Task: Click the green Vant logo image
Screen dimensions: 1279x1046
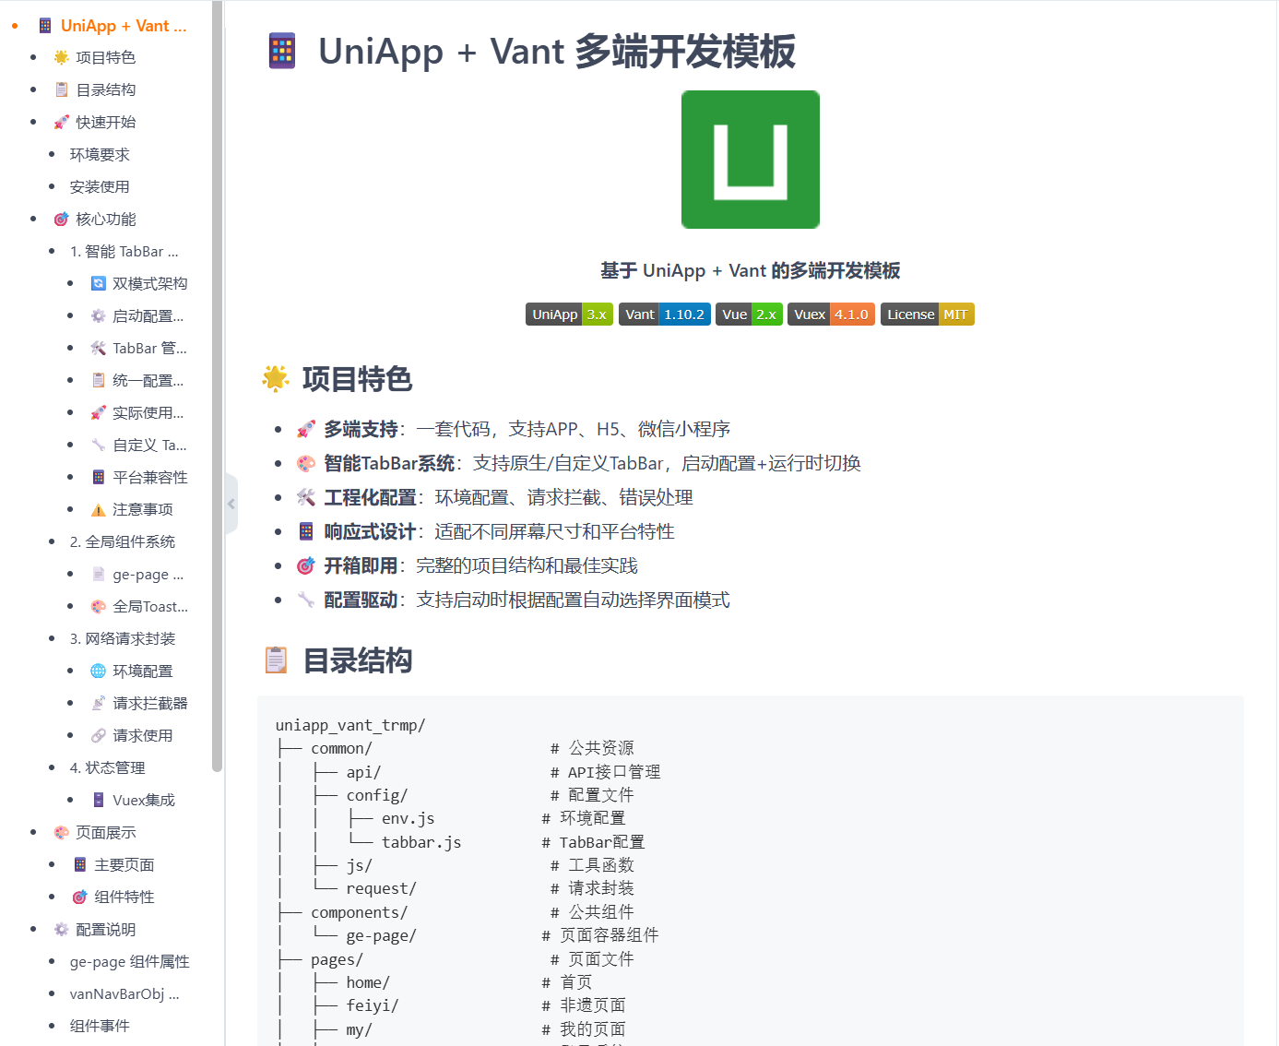Action: (x=750, y=159)
